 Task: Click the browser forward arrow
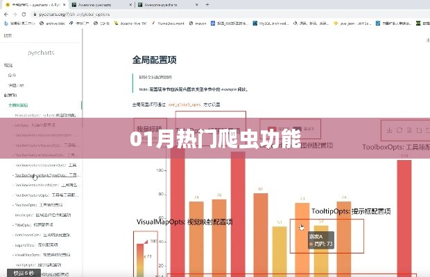click(x=15, y=15)
